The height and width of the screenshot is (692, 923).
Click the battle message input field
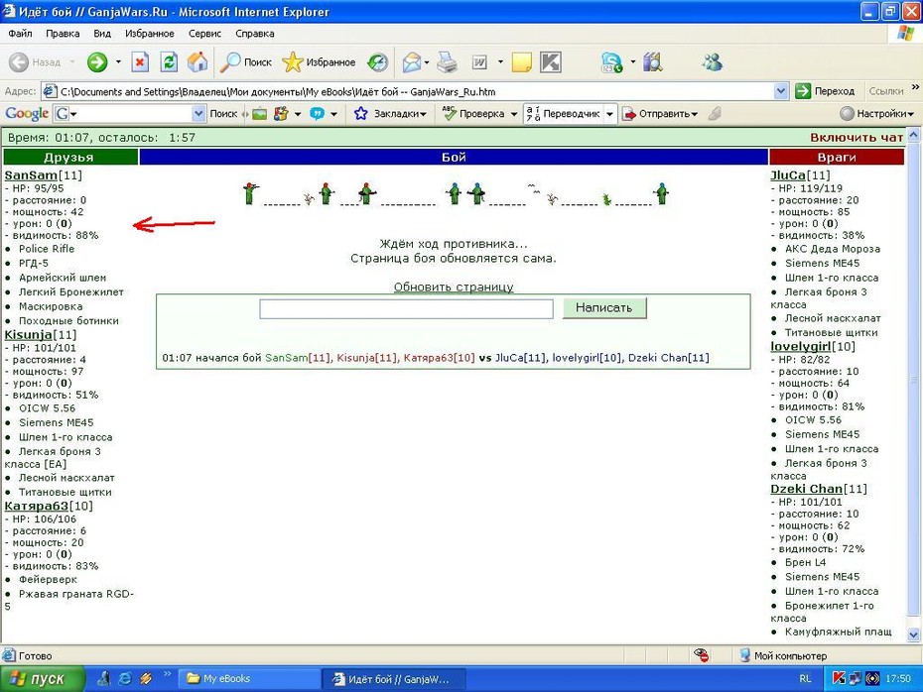[x=406, y=308]
